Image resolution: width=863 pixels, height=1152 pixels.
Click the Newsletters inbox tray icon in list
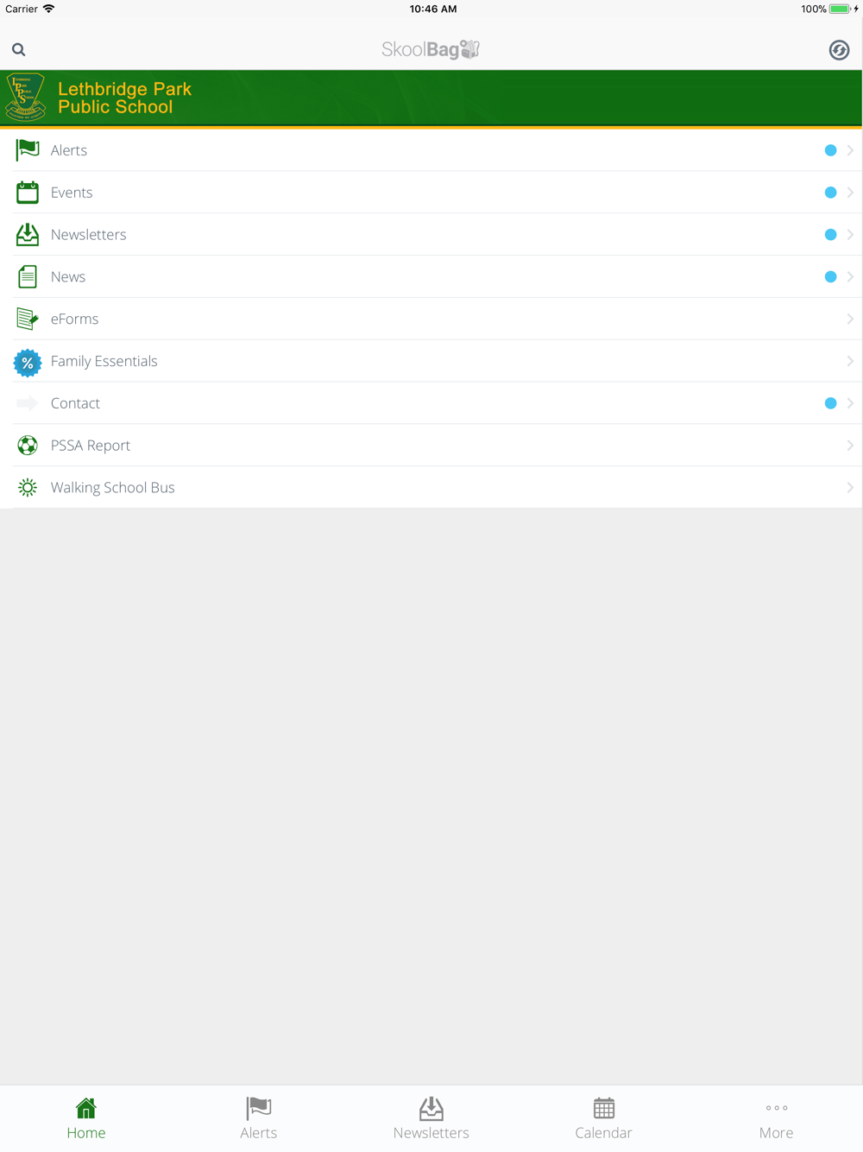(x=28, y=235)
